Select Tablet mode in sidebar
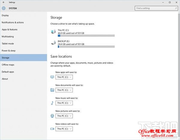This screenshot has height=140, width=180. coord(23,44)
